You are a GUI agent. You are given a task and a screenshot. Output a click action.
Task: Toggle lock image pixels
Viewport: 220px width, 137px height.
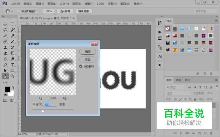[180, 99]
